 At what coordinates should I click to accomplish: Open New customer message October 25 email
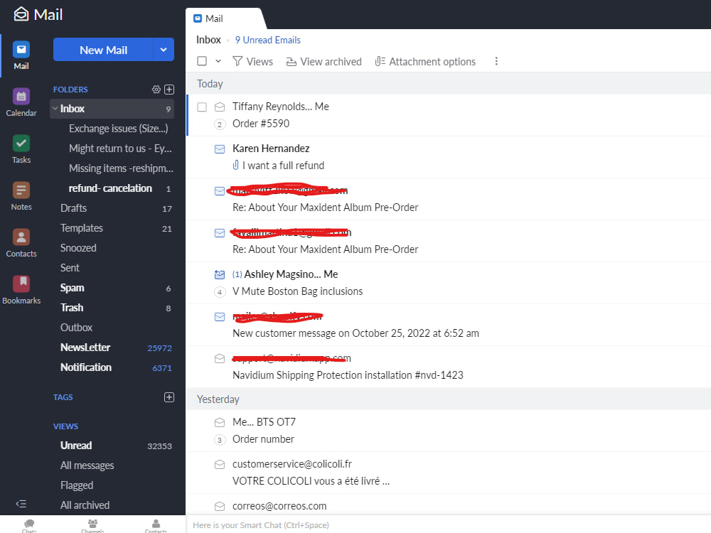[x=355, y=333]
